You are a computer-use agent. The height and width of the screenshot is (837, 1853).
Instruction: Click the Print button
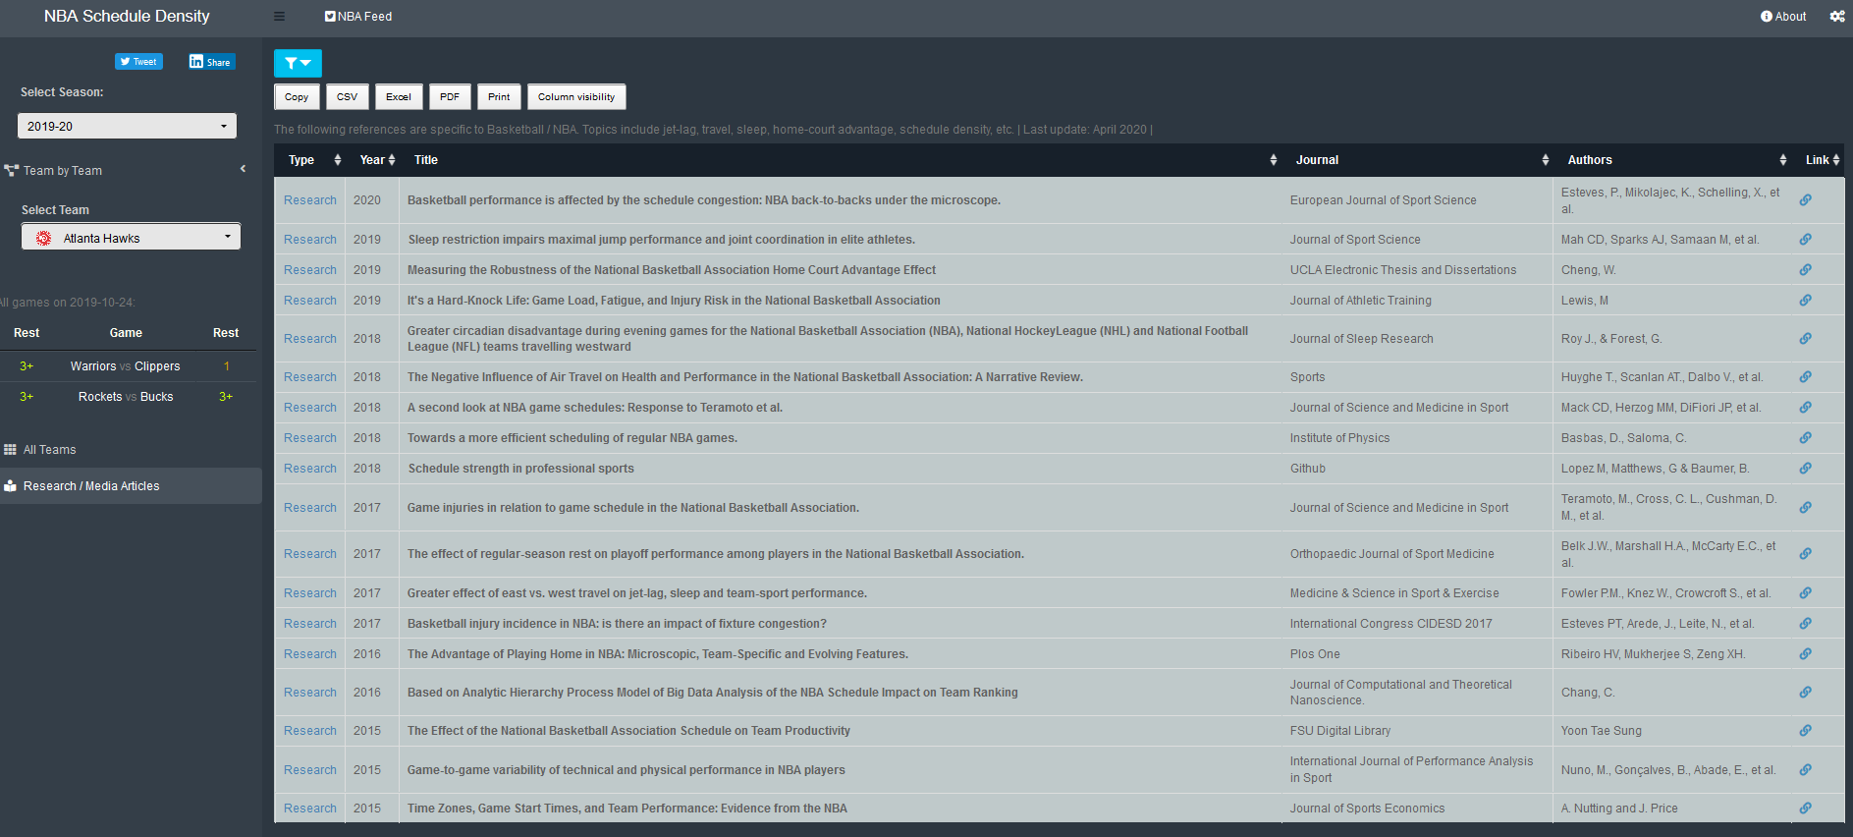coord(499,96)
